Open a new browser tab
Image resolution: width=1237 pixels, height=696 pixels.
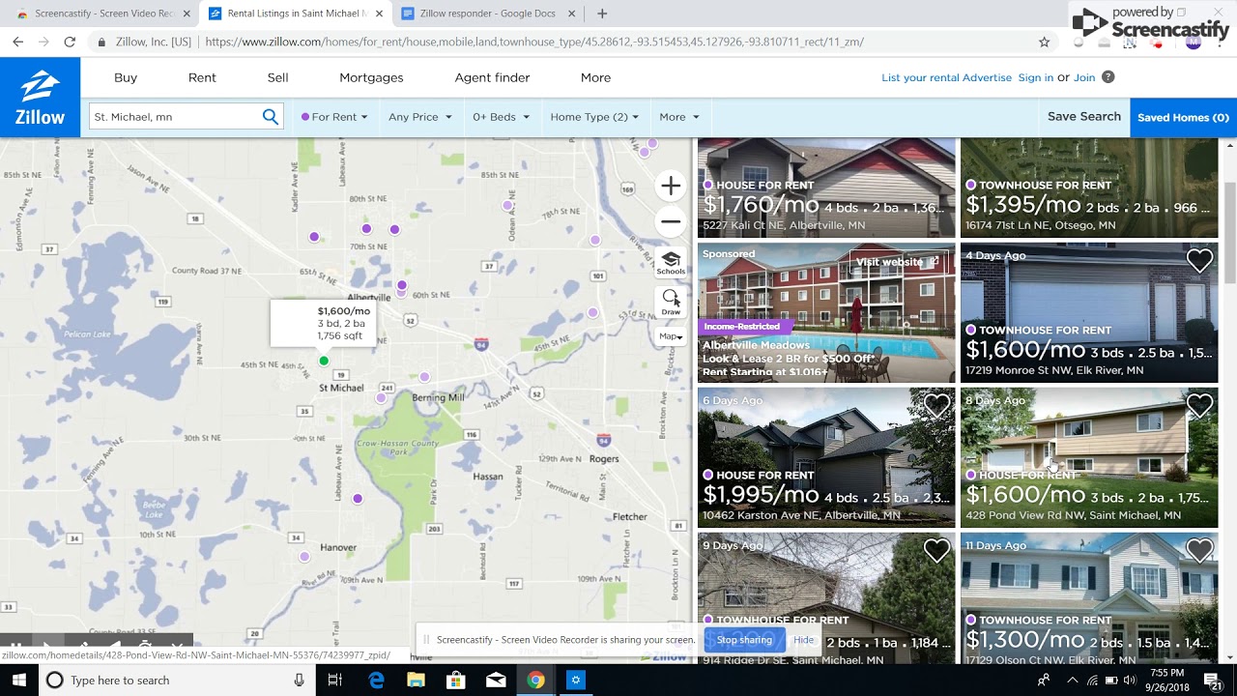coord(602,14)
